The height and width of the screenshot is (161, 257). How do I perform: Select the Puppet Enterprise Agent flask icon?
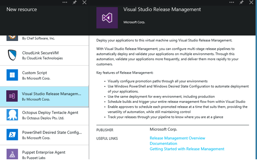[x=12, y=154]
